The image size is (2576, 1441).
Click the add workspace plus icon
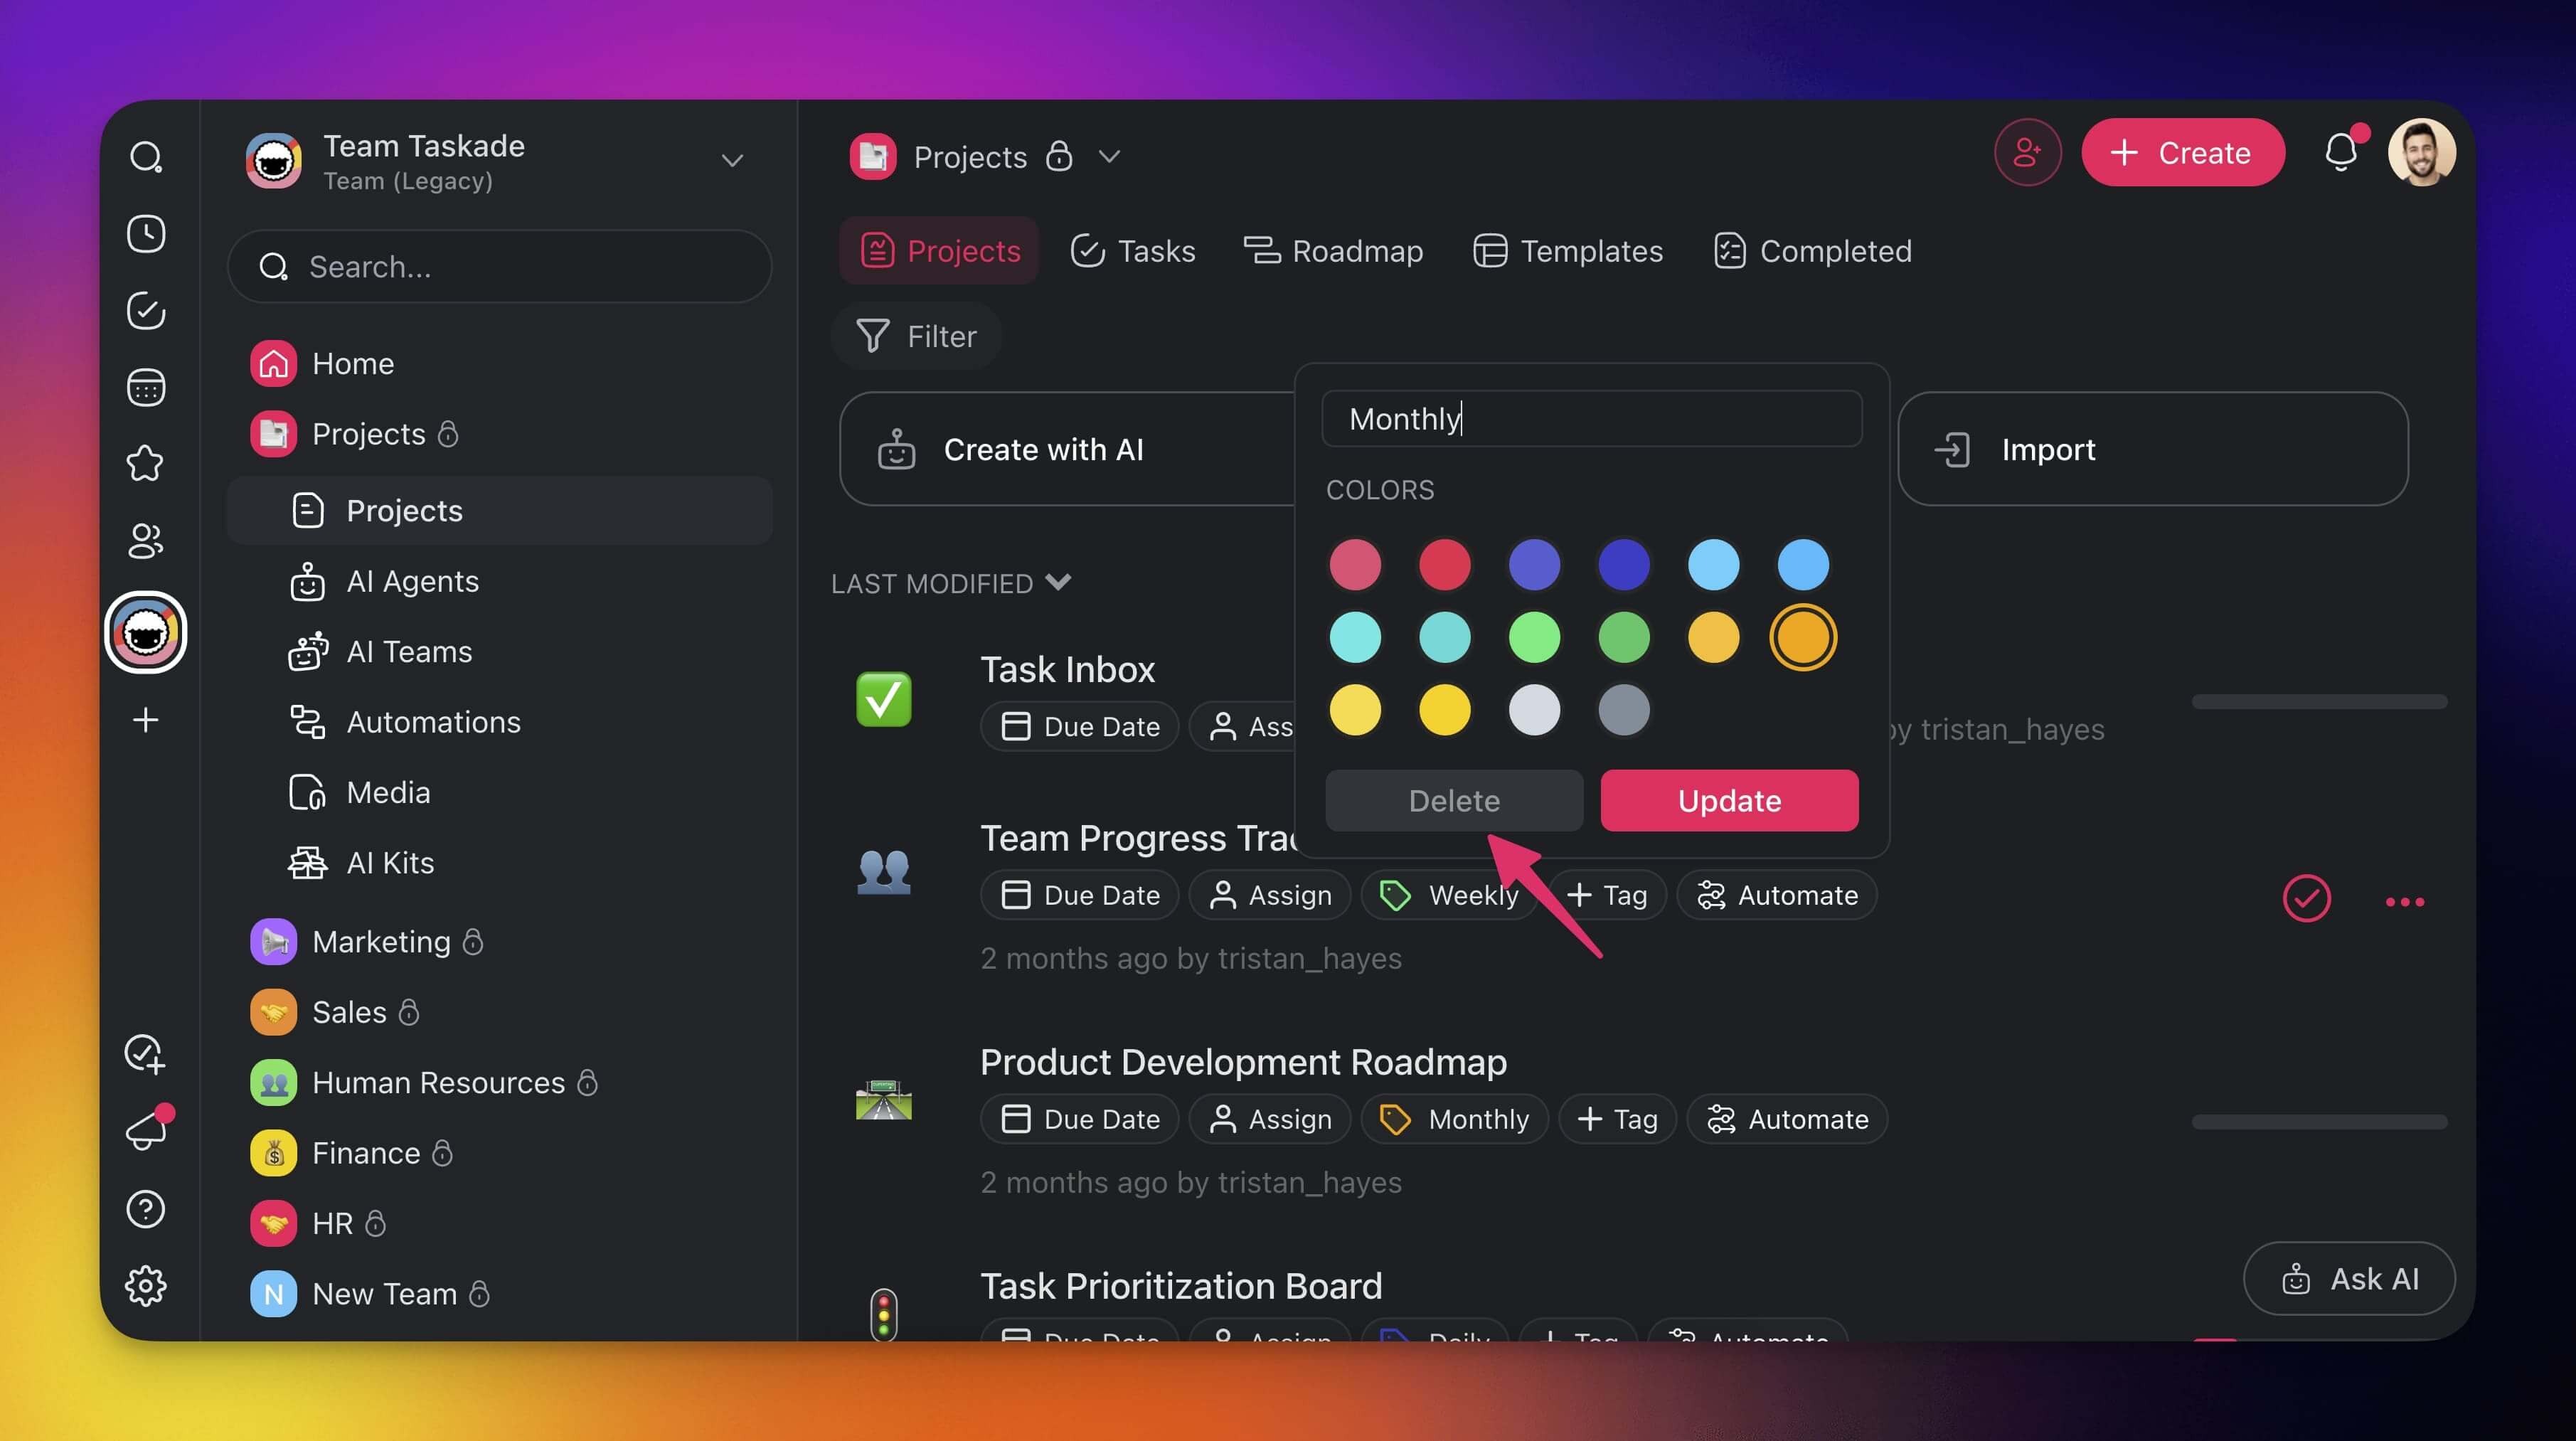point(146,720)
